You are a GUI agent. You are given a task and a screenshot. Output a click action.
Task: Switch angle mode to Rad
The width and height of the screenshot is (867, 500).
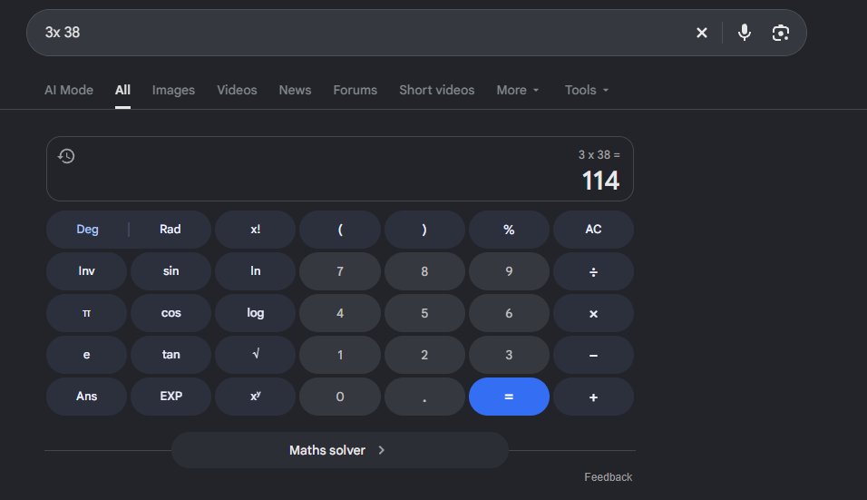[x=170, y=229]
